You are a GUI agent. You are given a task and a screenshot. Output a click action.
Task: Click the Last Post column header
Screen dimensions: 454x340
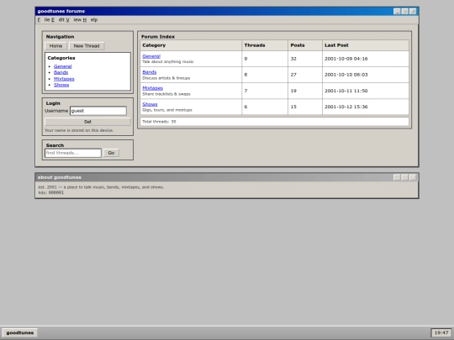pos(366,45)
